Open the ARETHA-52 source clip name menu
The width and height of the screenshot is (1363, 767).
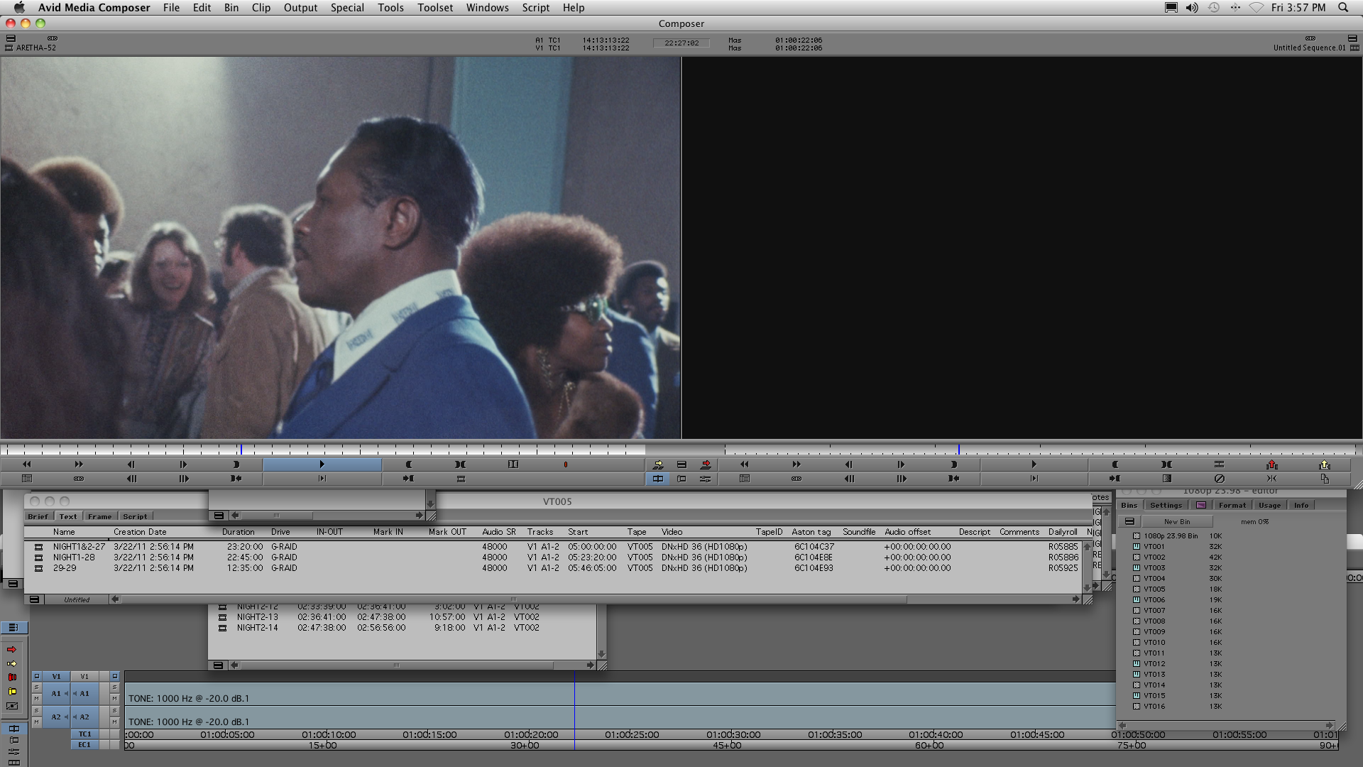(x=35, y=48)
